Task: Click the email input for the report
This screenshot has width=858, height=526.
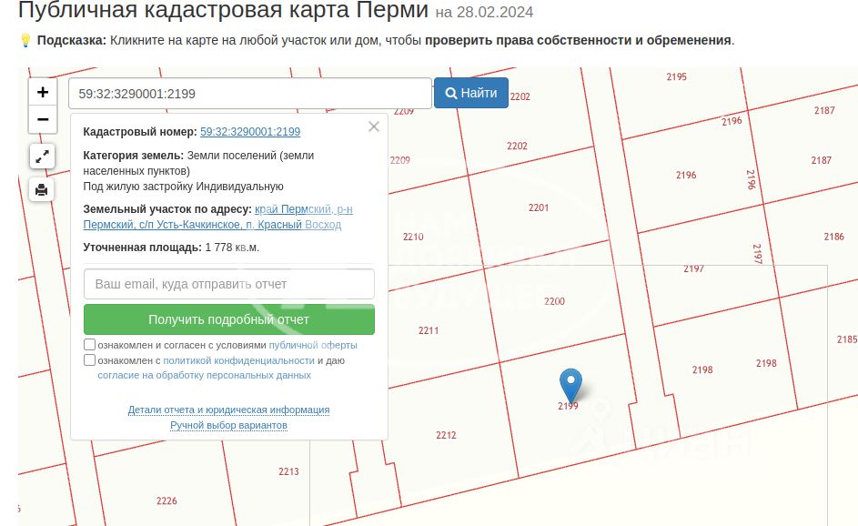Action: click(x=229, y=284)
